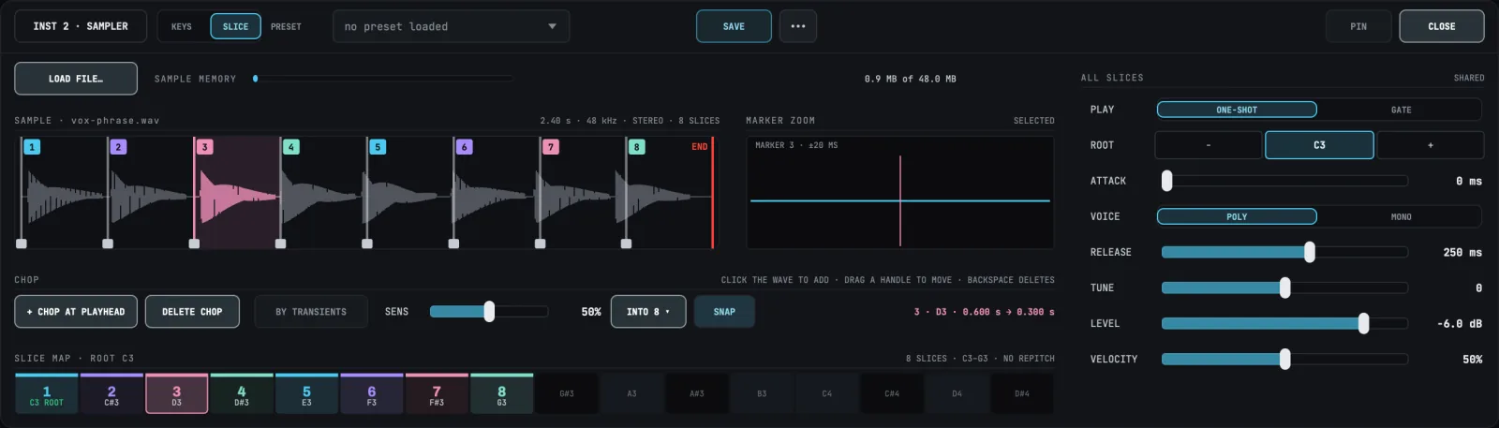Switch play mode to GATE
This screenshot has width=1499, height=428.
pos(1401,110)
